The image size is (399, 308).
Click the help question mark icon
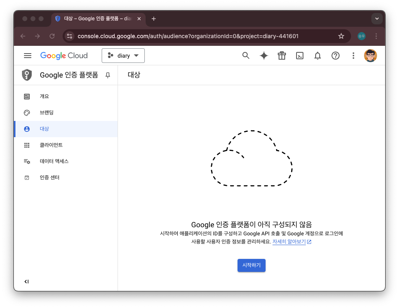336,56
